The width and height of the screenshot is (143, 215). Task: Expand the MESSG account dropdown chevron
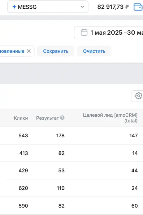point(82,7)
